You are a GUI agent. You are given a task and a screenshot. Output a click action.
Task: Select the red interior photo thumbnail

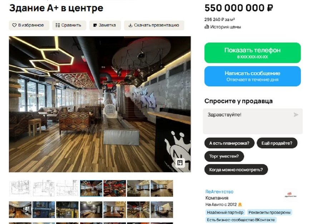click(115, 188)
